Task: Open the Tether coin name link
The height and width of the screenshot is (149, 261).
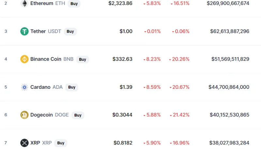Action: pos(38,31)
